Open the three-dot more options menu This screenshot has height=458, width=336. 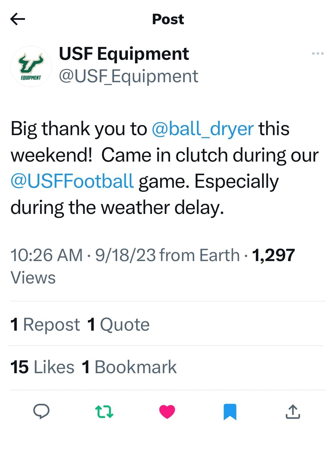pos(318,53)
